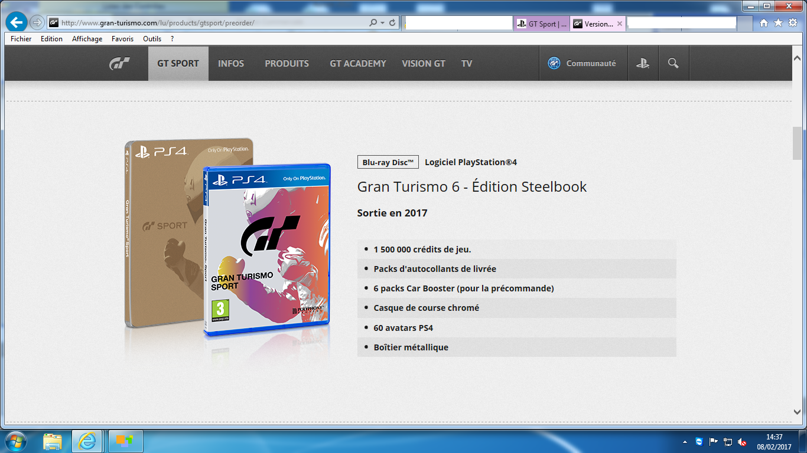This screenshot has width=807, height=453.
Task: Close the Version... tab
Action: coord(620,24)
